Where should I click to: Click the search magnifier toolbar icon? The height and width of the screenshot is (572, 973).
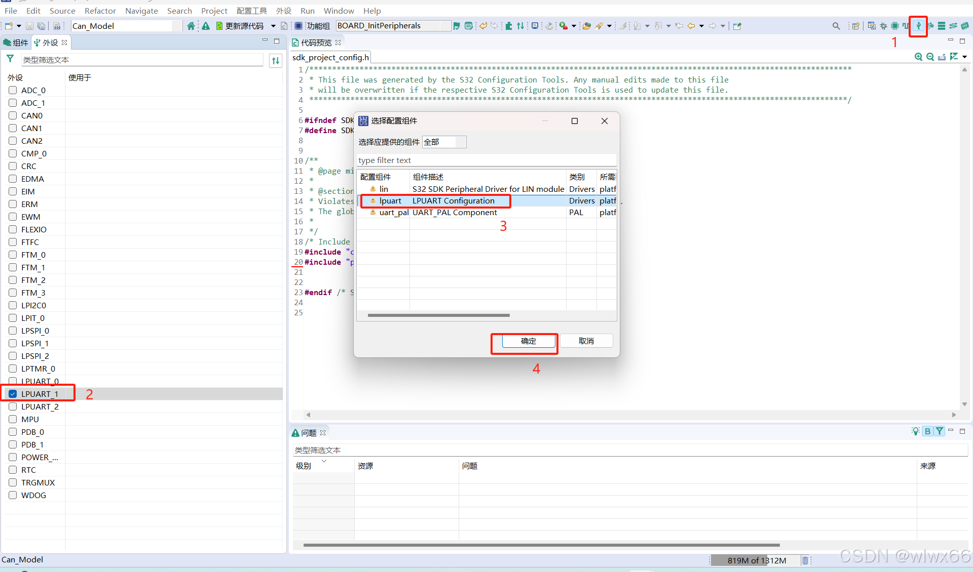pos(836,26)
